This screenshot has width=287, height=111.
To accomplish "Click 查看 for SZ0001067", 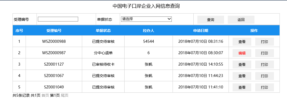I will (242, 76).
